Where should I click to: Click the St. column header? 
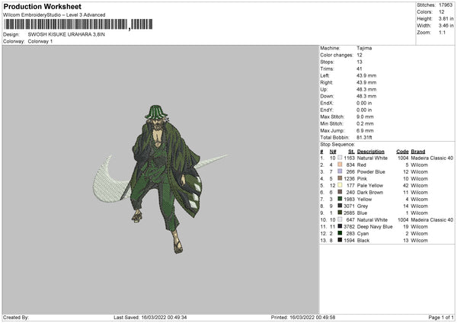pos(351,152)
